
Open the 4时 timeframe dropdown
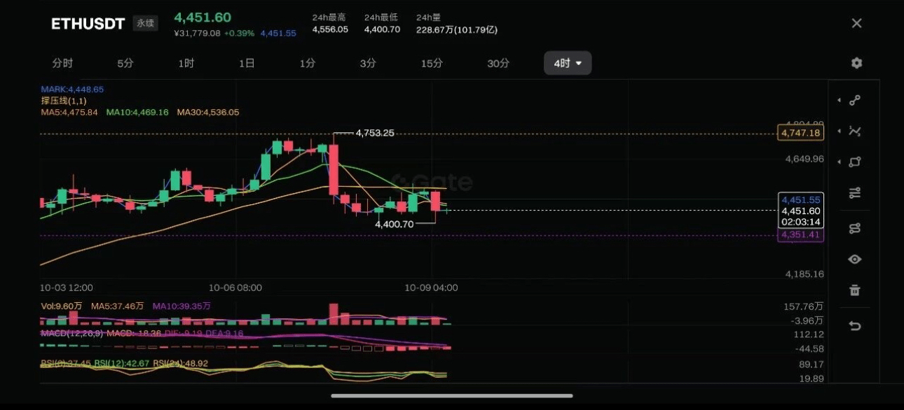click(568, 63)
